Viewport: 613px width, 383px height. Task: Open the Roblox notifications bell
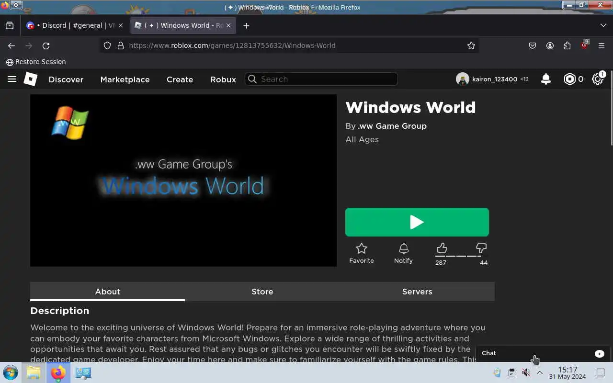(545, 79)
